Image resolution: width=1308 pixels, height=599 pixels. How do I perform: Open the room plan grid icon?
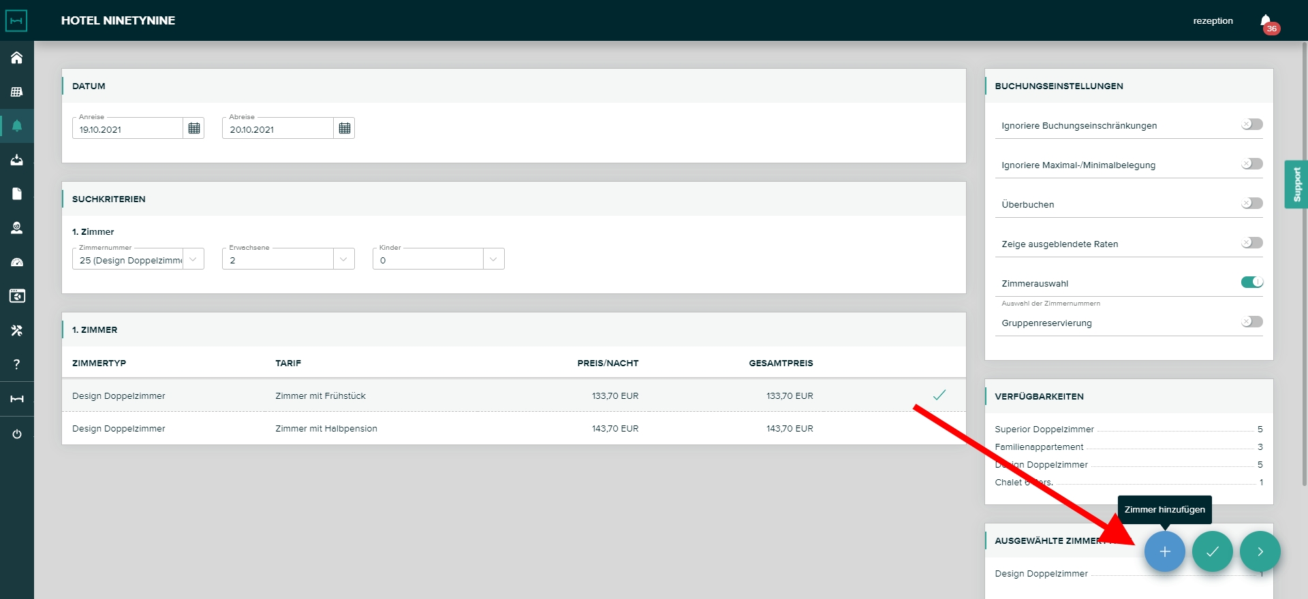[x=17, y=92]
